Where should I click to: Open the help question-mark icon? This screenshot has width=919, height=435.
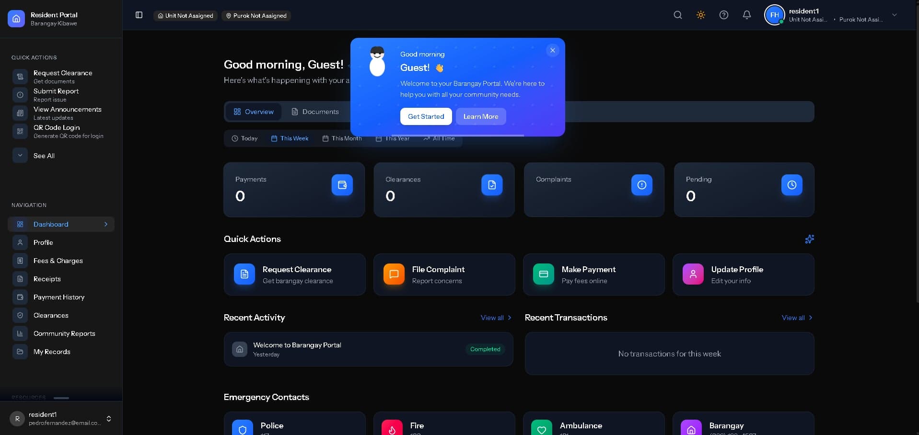(724, 15)
